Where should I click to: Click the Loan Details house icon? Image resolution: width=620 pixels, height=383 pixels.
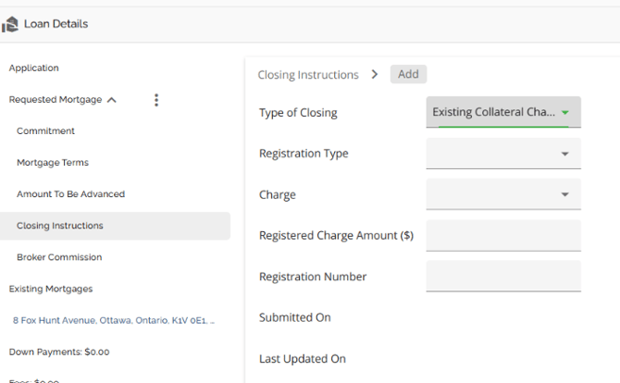pos(10,24)
